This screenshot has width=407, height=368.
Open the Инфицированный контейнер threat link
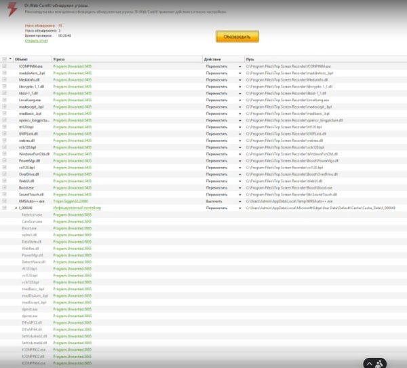[x=77, y=208]
